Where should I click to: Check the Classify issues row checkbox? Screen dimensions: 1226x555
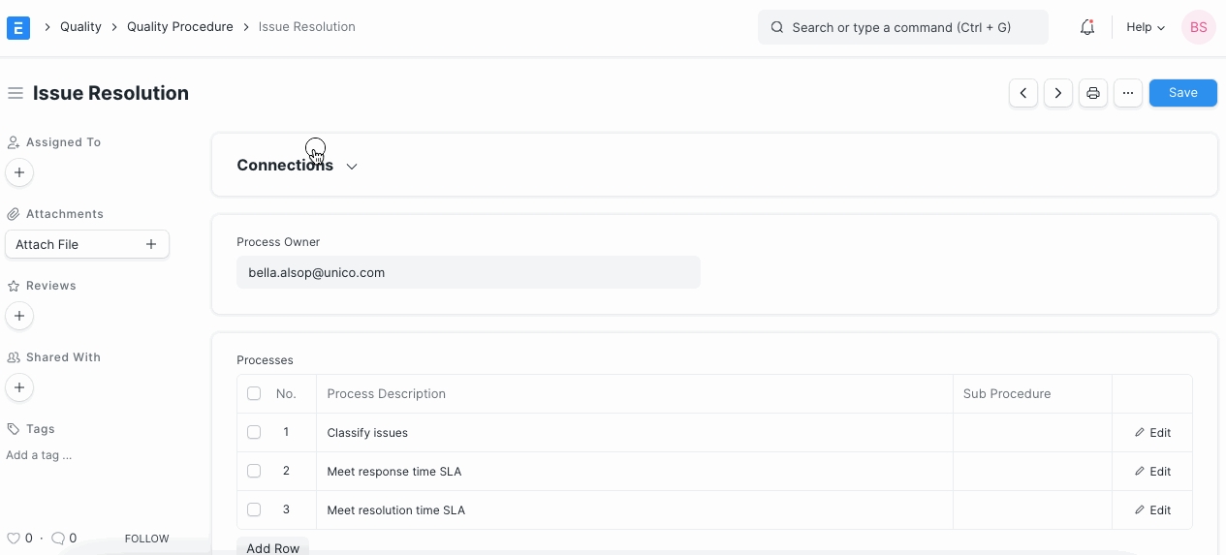click(x=254, y=433)
